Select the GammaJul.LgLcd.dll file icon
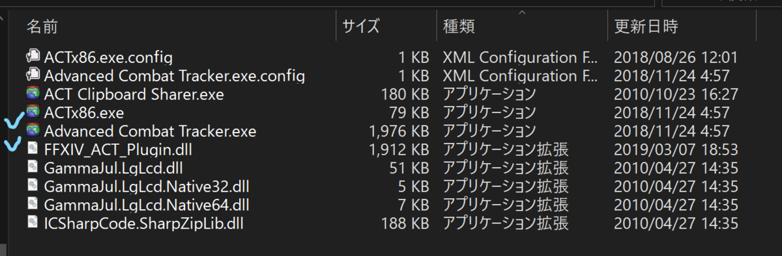 [33, 168]
